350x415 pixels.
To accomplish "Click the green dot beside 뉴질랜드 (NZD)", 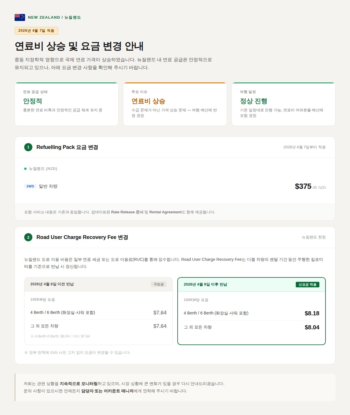I will pos(25,169).
